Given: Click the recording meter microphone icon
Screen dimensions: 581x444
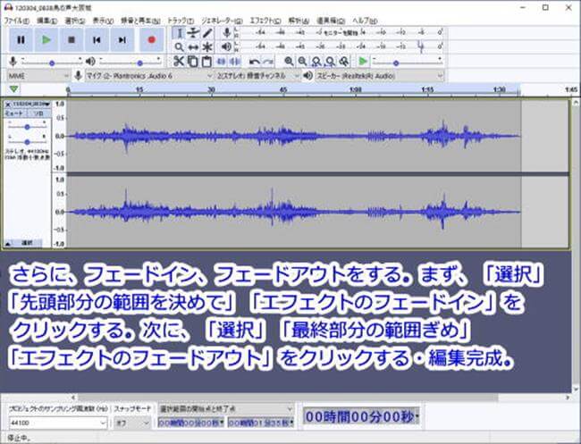Looking at the screenshot, I should [x=227, y=32].
